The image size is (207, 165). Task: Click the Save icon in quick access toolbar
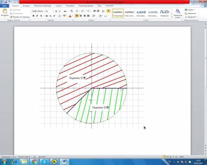point(6,2)
